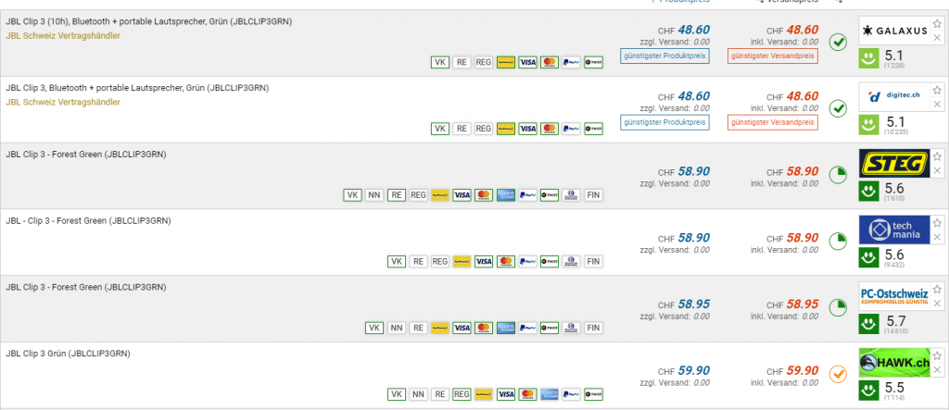Click the stock pie-chart icon in STEG row

pyautogui.click(x=838, y=175)
